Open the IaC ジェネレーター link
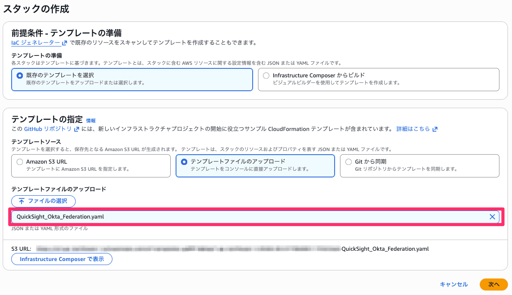512x295 pixels. coord(35,42)
